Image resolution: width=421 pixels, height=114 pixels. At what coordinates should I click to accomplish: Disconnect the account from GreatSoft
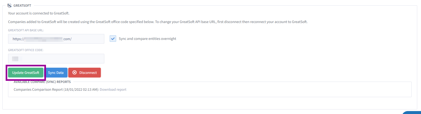84,73
